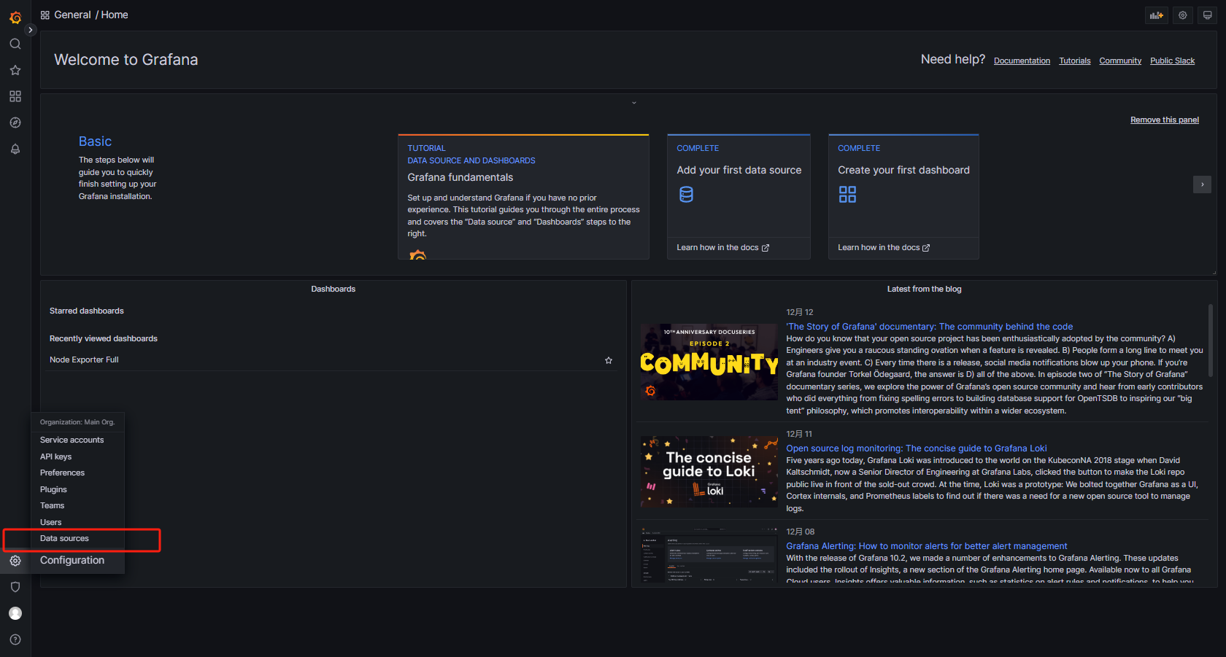Open the search dashboards icon
Screen dimensions: 1226x657
15,44
